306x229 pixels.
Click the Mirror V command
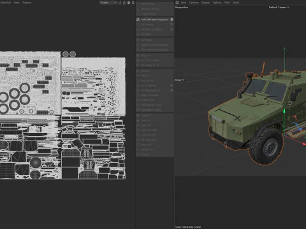pos(146,76)
